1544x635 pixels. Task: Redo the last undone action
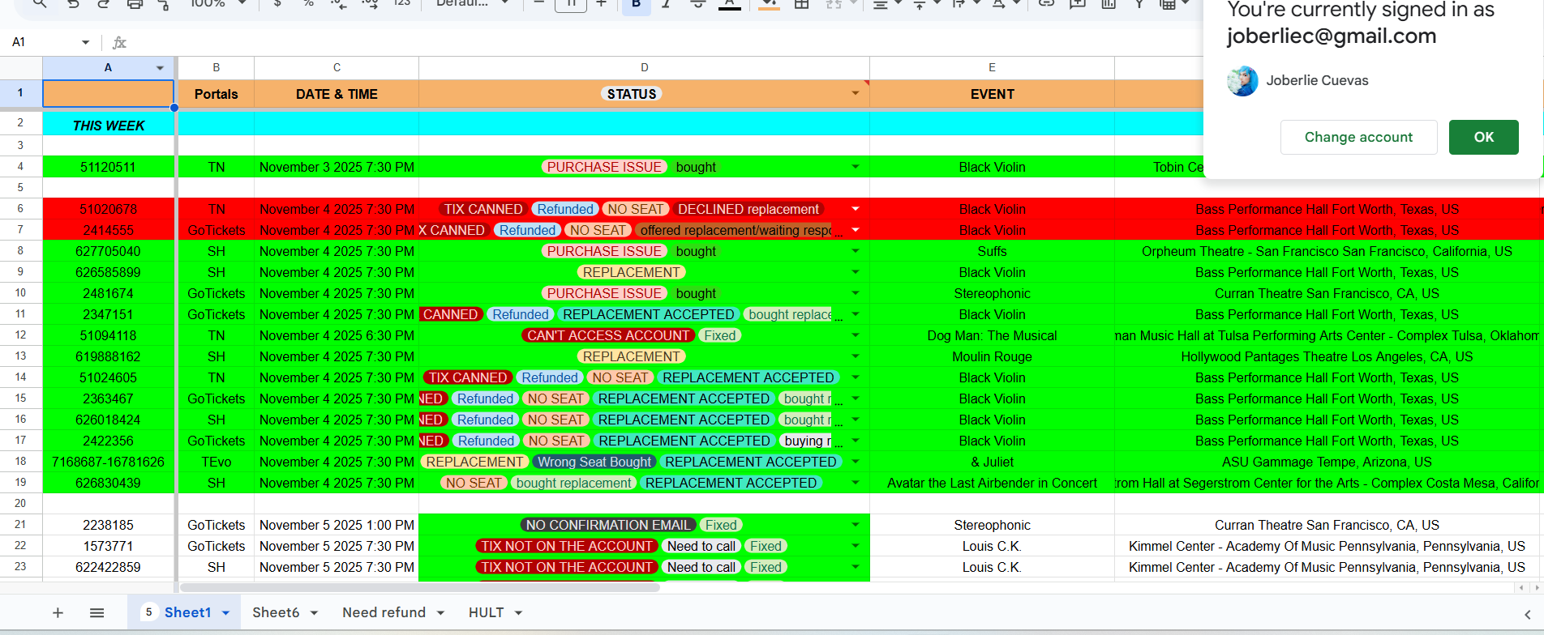click(x=104, y=4)
